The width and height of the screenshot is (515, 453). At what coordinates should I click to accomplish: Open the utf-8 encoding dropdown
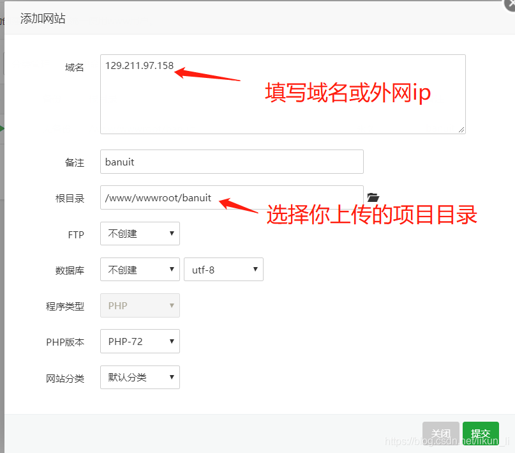pyautogui.click(x=223, y=270)
